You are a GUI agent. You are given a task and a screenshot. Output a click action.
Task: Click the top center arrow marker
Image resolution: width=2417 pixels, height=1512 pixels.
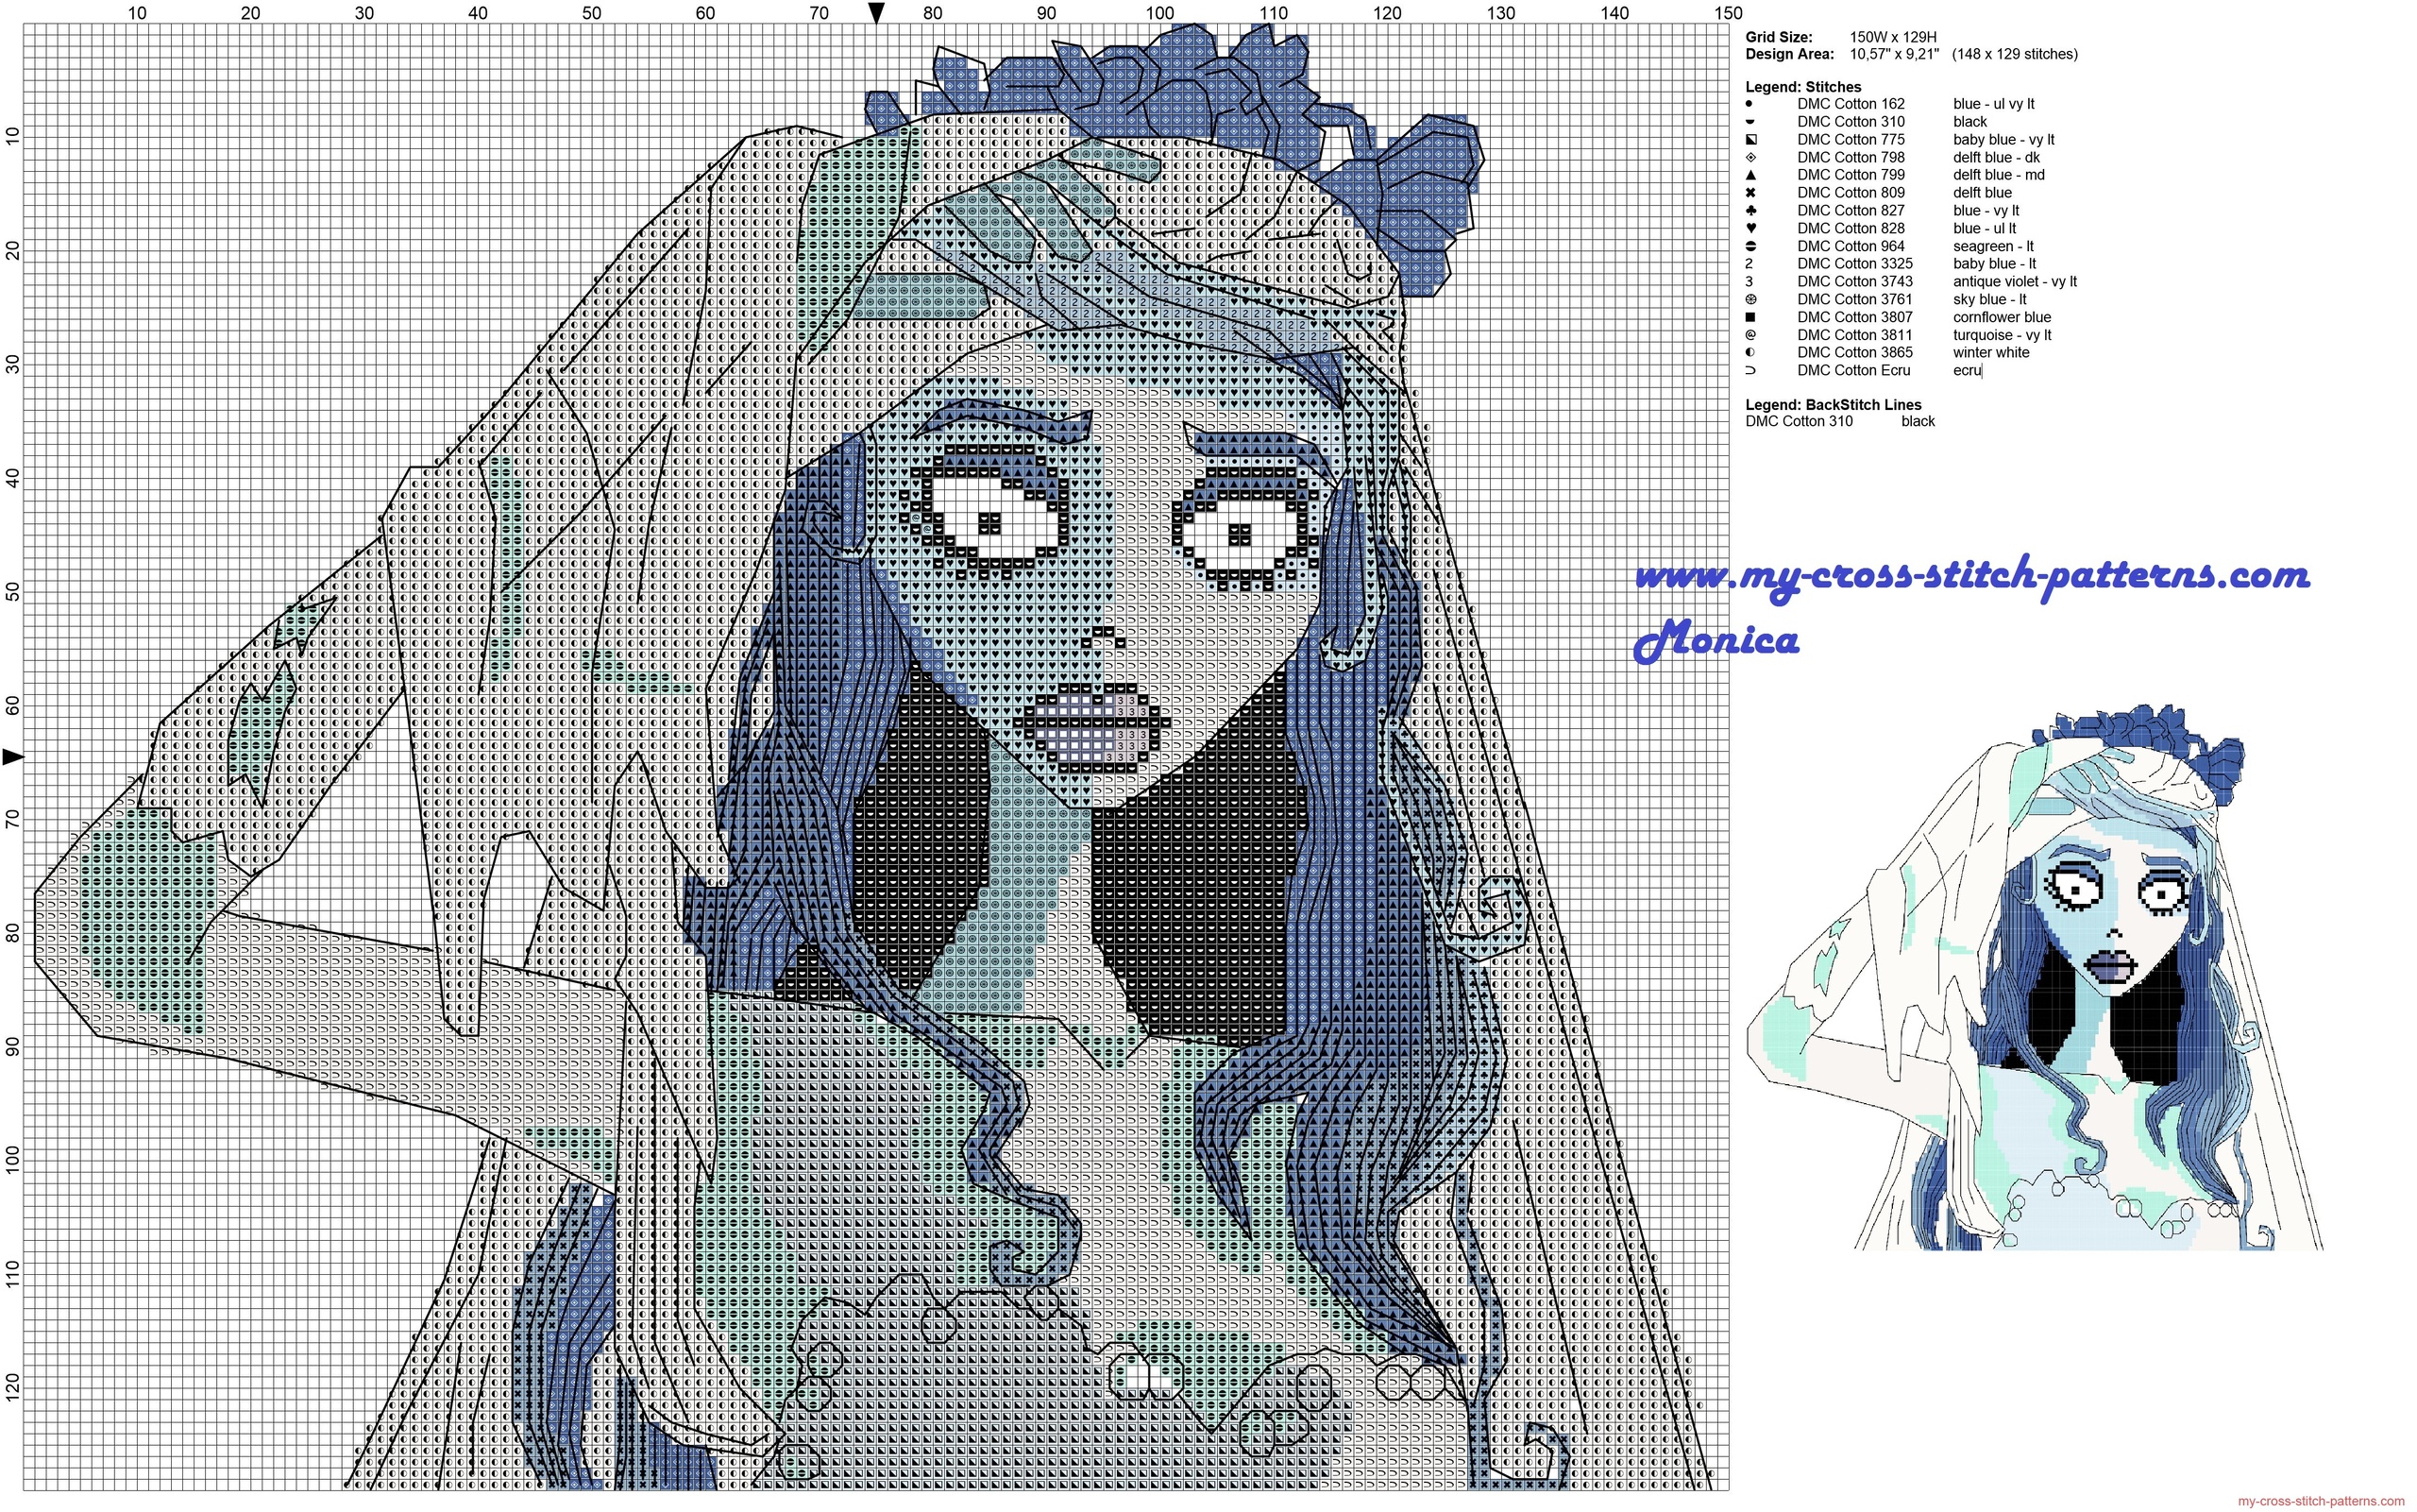pos(877,13)
